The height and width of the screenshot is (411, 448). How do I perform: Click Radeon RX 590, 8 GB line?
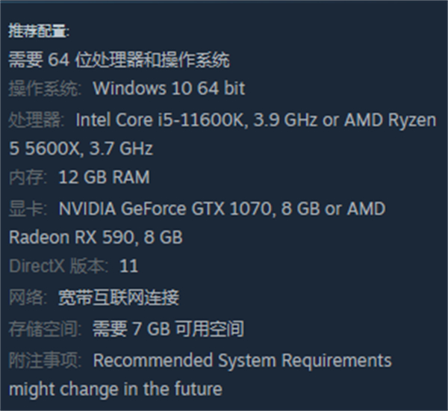click(96, 237)
